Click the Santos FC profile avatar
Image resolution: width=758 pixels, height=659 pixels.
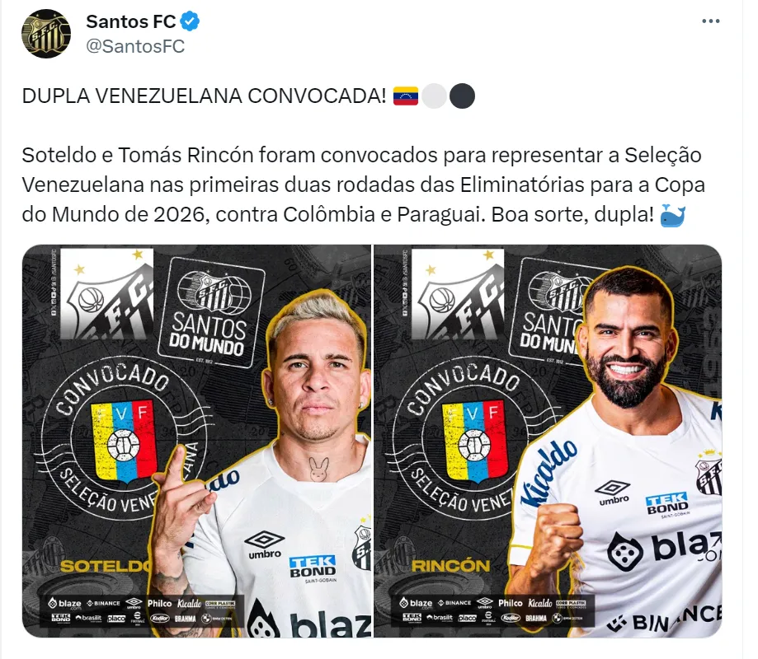coord(46,34)
